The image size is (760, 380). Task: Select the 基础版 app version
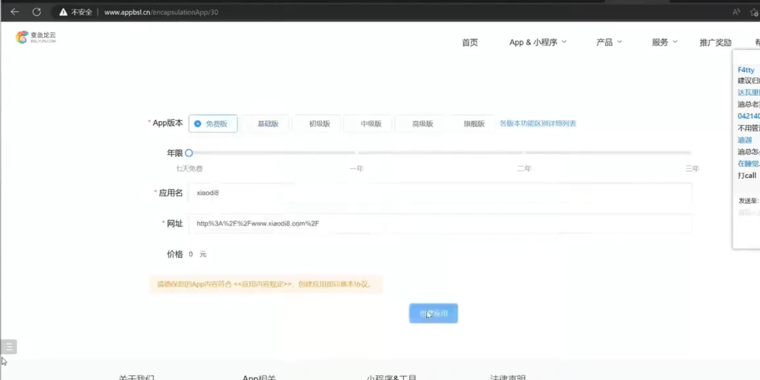267,124
